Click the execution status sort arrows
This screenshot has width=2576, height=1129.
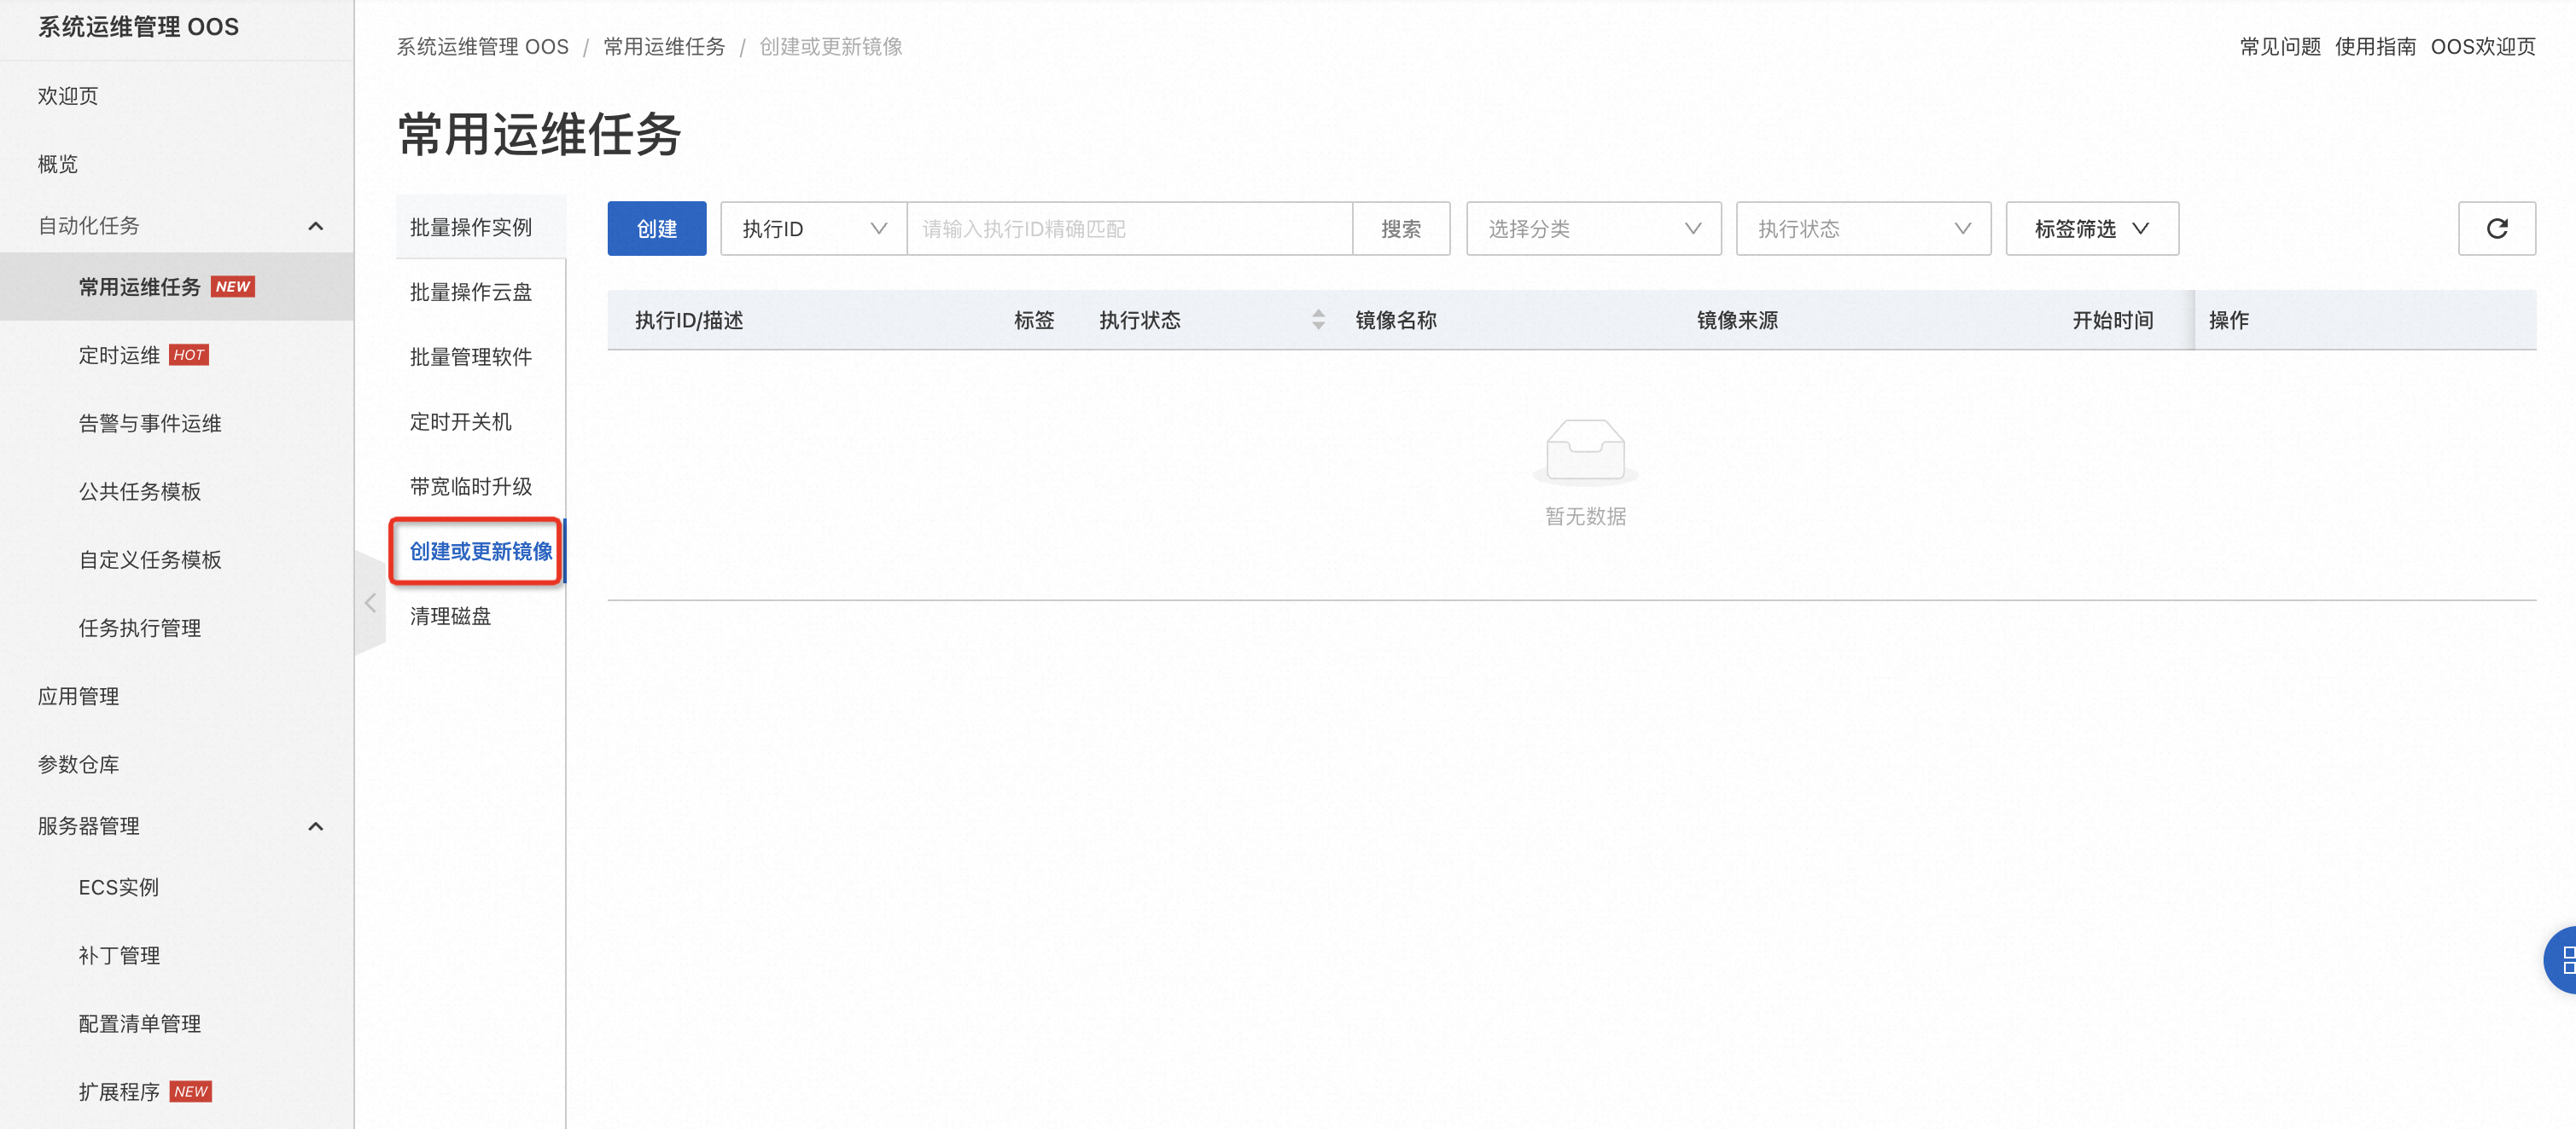point(1318,320)
